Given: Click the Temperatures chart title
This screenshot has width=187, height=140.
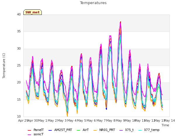Looking at the screenshot, I should coord(93,3).
